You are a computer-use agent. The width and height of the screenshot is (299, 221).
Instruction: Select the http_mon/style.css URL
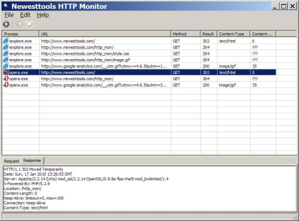(85, 54)
